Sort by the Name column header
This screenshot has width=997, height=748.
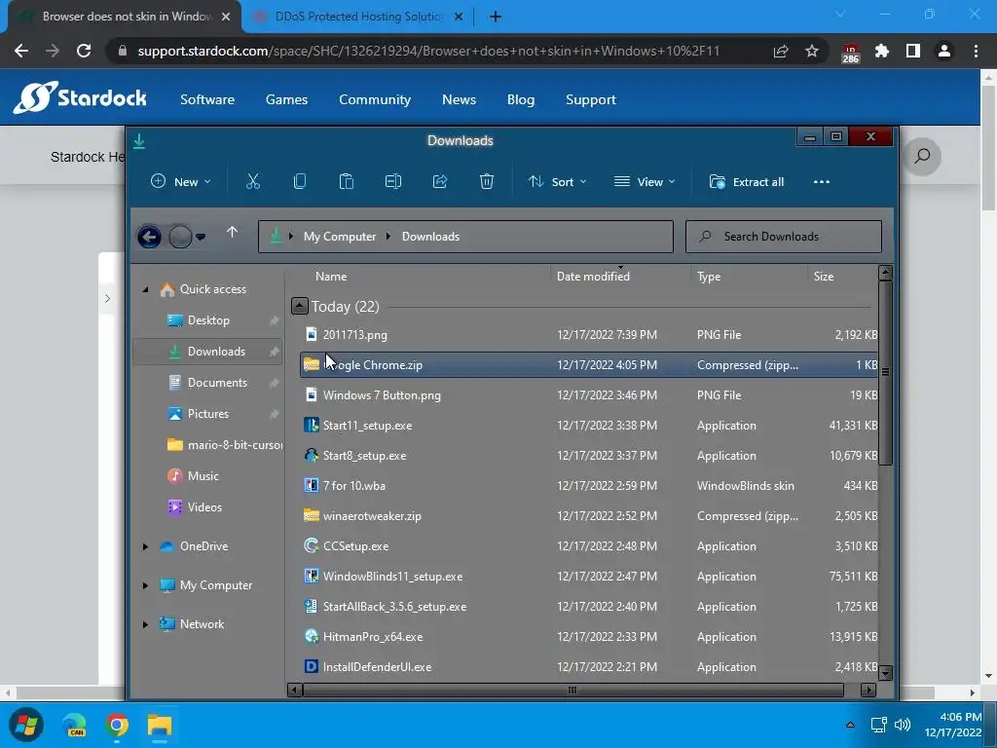click(x=331, y=276)
